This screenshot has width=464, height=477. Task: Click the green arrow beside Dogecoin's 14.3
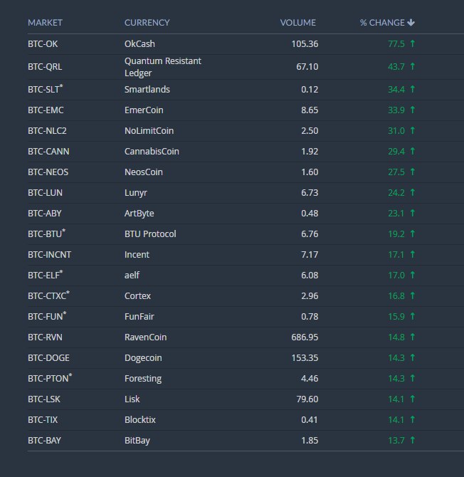[x=412, y=357]
